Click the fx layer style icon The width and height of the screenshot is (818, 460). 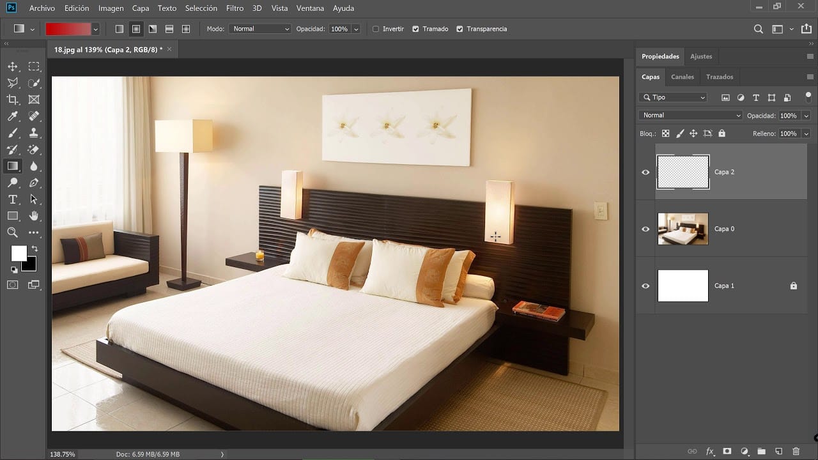(x=709, y=451)
